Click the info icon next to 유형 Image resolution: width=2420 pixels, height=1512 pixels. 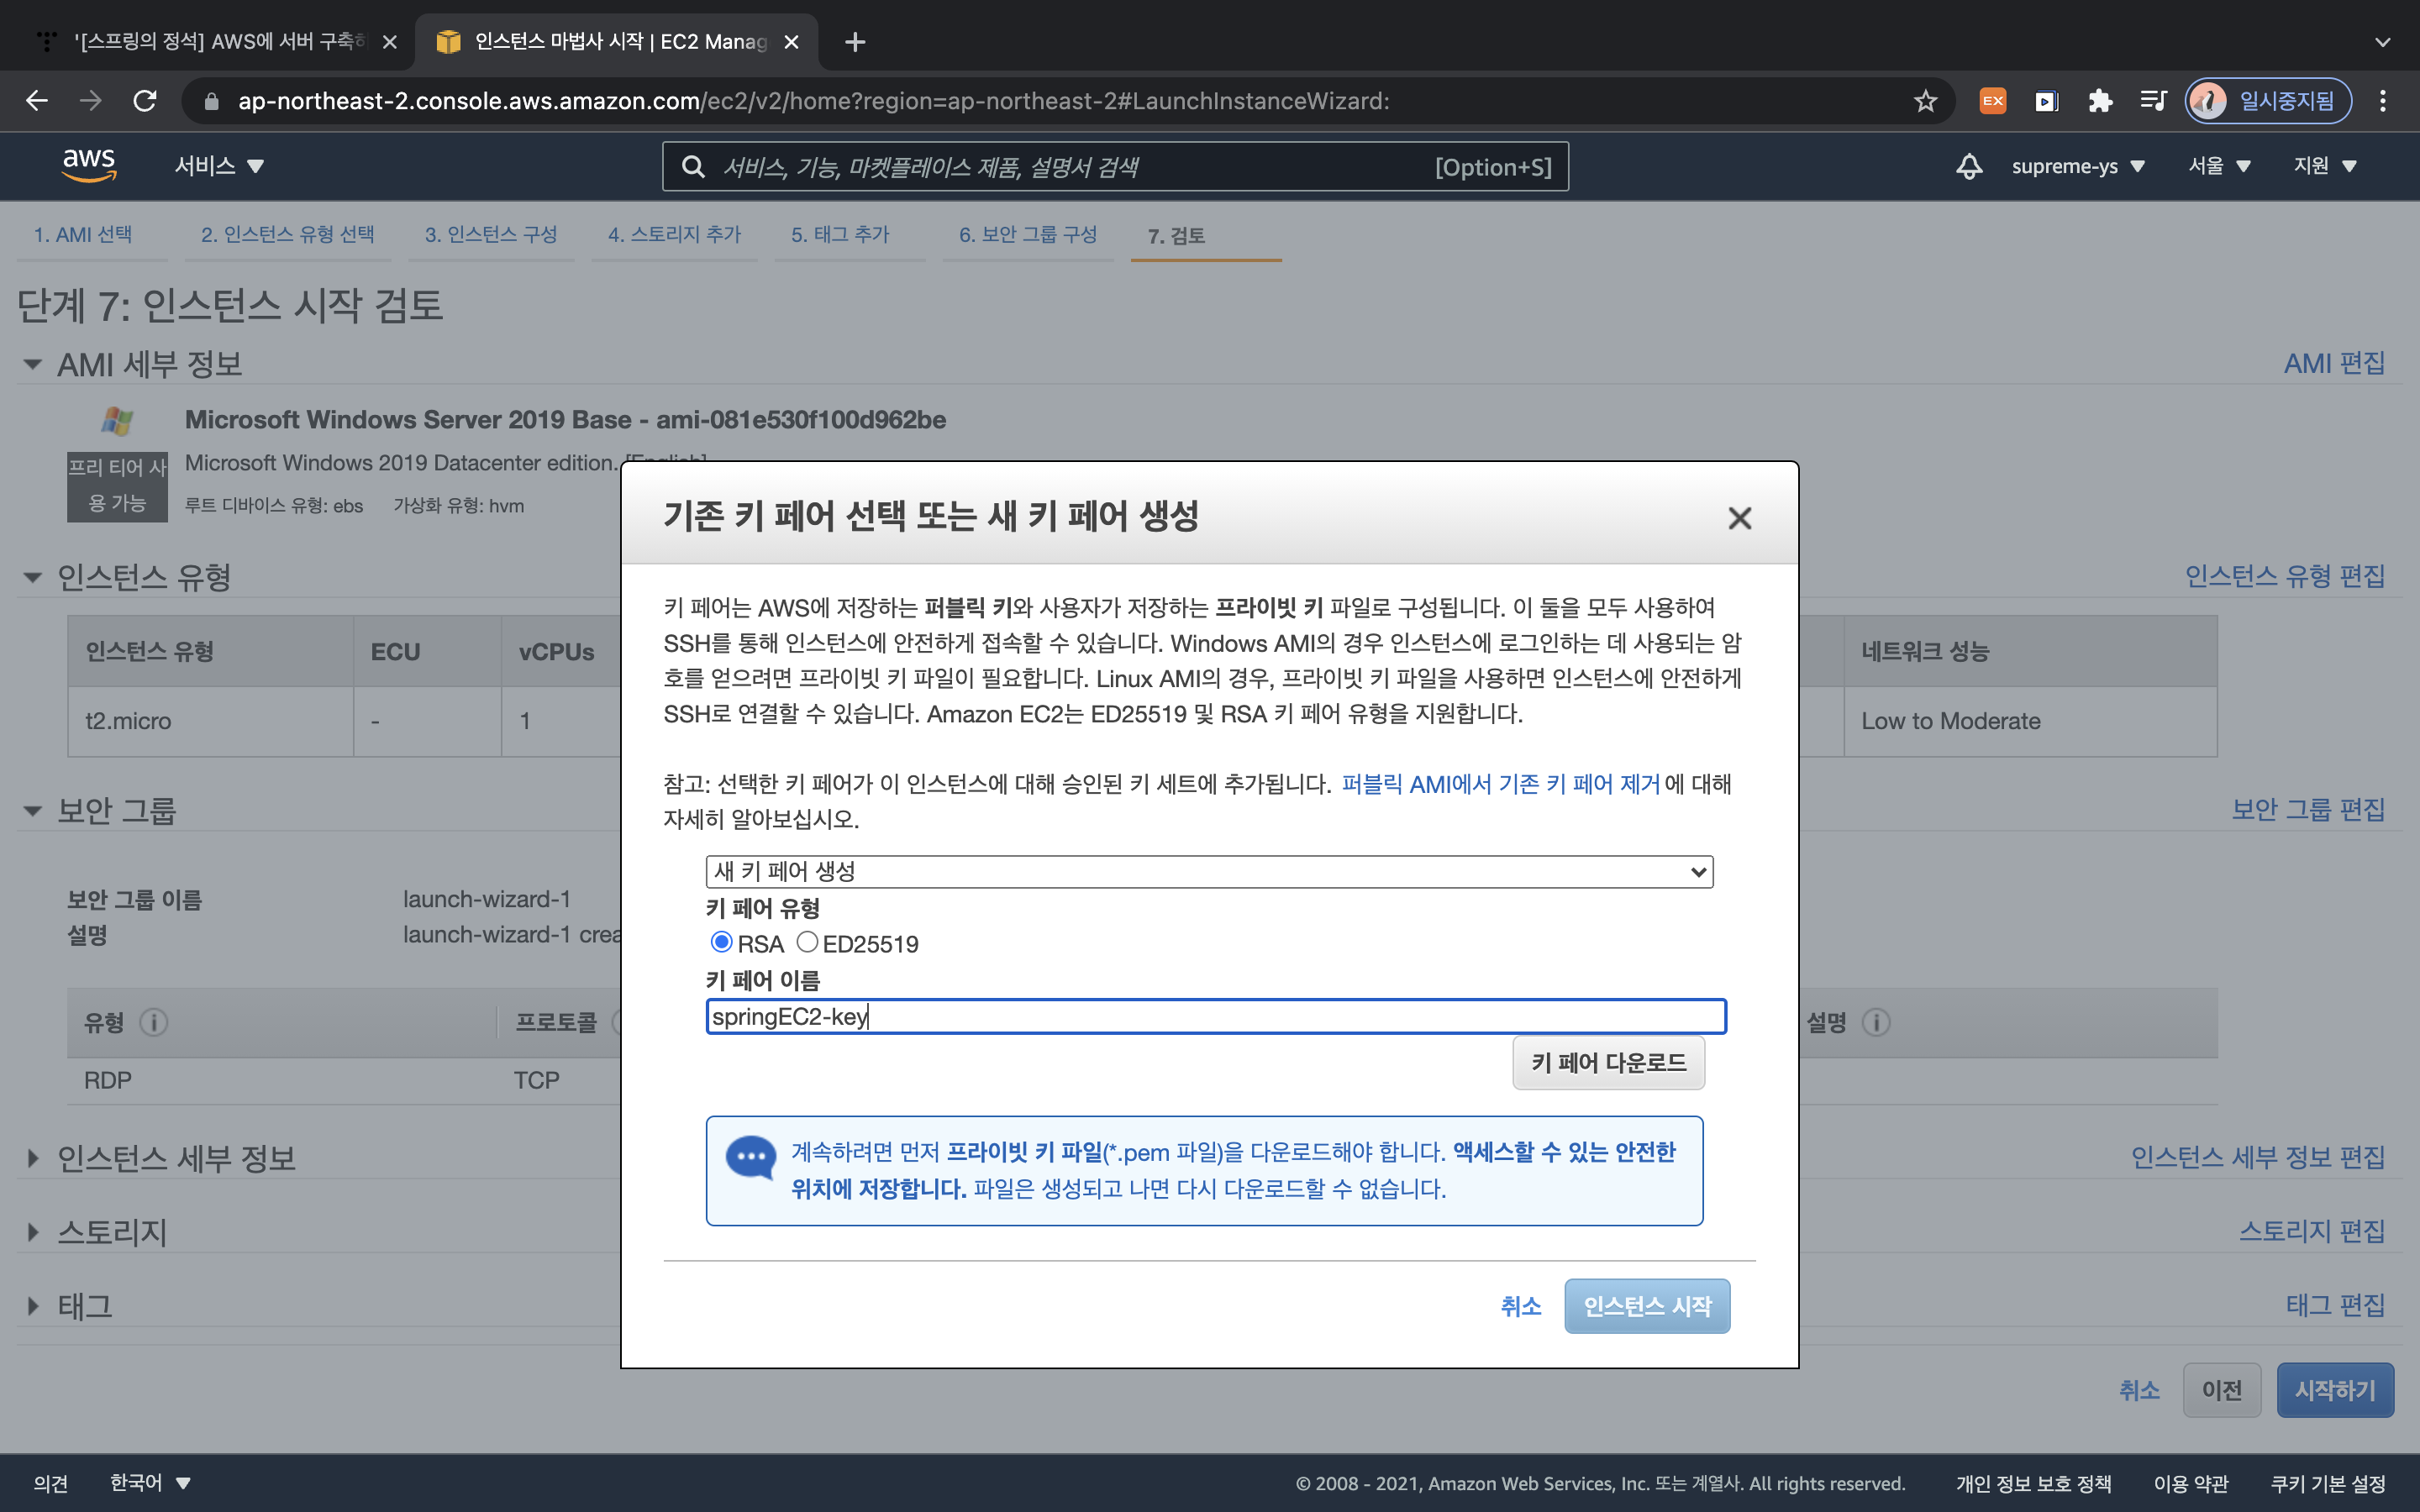(153, 1022)
